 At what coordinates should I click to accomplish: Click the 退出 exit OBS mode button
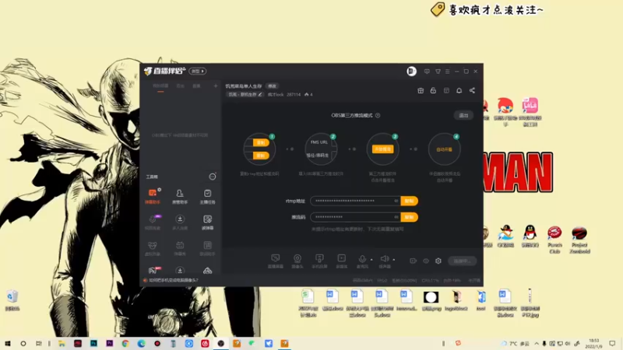point(463,115)
